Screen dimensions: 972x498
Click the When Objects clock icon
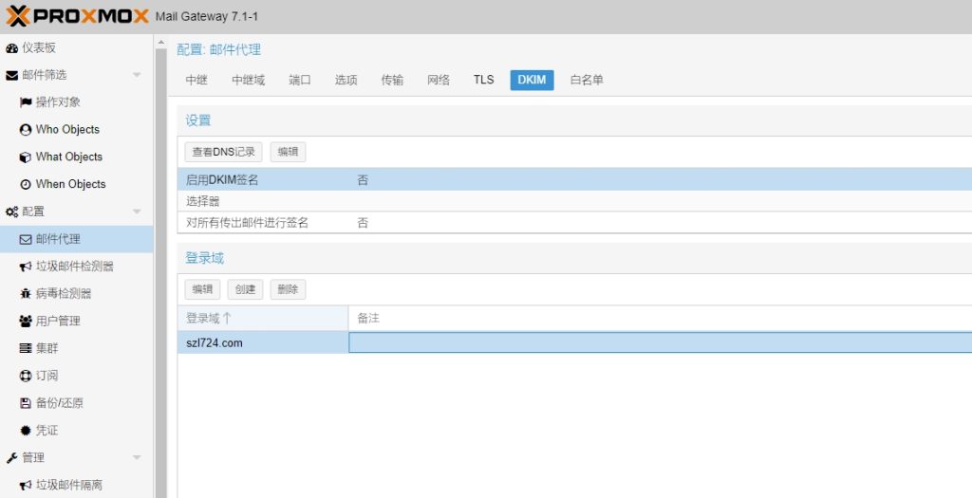(26, 184)
